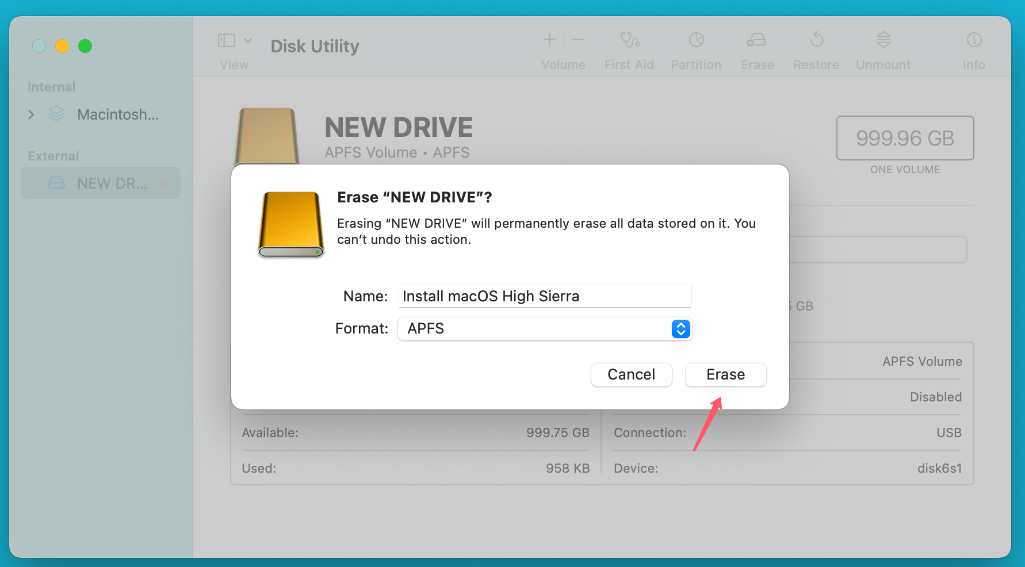Eject NEW DRIVE from the sidebar
Viewport: 1025px width, 567px height.
(x=165, y=183)
